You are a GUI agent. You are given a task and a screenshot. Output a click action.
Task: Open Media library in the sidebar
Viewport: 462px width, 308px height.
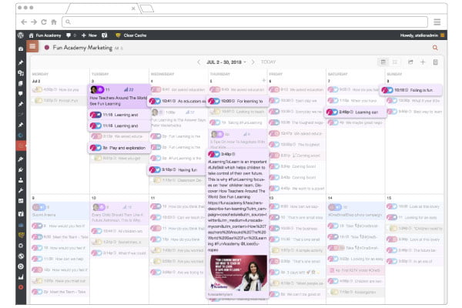(21, 73)
